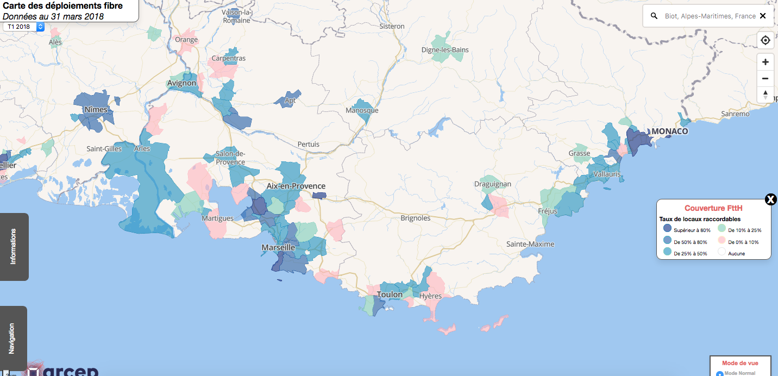Open the Informations side tab
778x376 pixels.
pos(14,247)
